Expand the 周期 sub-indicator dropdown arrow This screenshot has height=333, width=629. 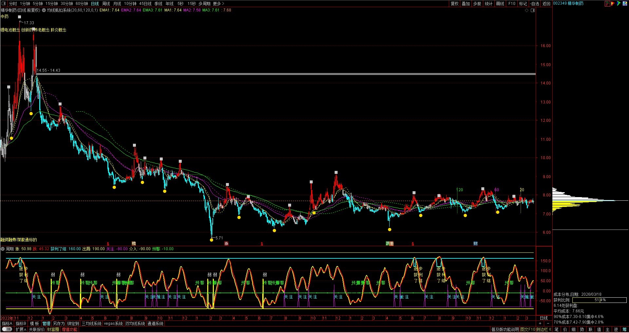(3, 249)
